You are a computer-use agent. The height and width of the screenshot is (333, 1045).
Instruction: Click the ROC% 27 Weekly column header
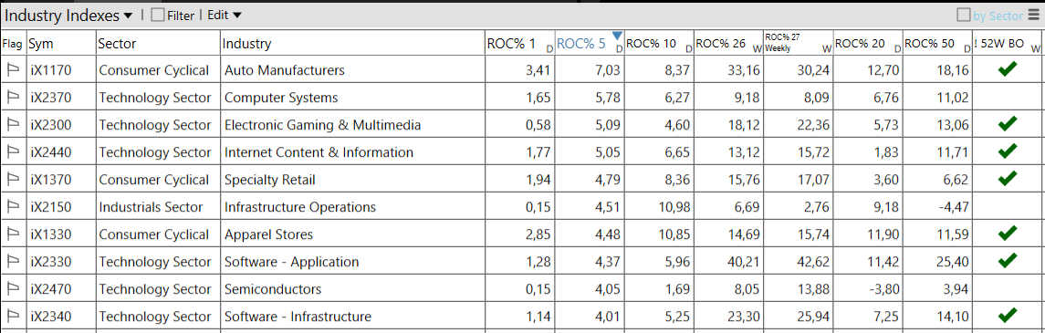tap(798, 44)
